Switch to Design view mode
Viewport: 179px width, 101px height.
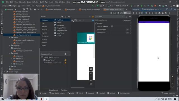coord(128,13)
